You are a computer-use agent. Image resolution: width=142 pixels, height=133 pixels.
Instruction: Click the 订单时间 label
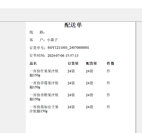38,55
